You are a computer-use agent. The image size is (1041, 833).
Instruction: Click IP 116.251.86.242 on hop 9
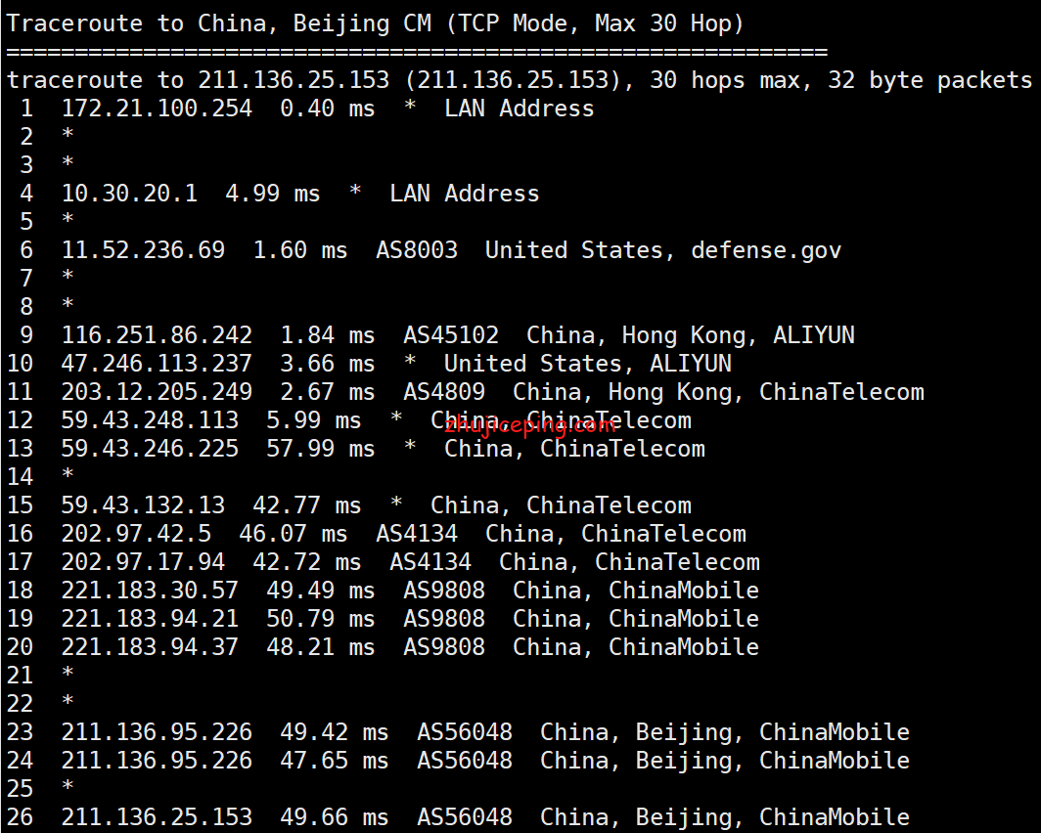157,335
